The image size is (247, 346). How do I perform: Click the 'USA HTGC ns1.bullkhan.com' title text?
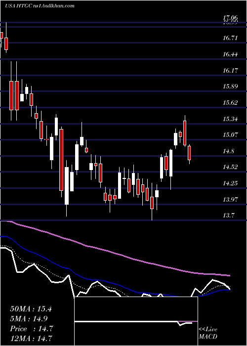pos(40,6)
